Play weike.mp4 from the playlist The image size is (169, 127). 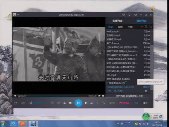click(128, 31)
